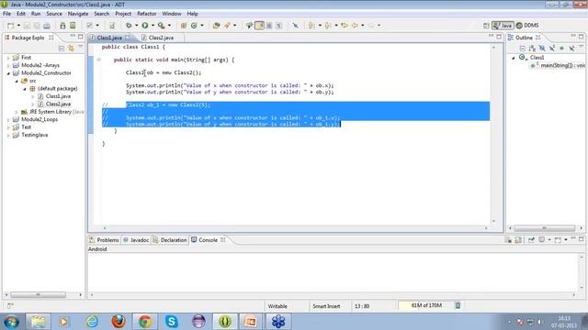This screenshot has width=588, height=330.
Task: Toggle Hide Static Members in Outline panel
Action: 551,49
